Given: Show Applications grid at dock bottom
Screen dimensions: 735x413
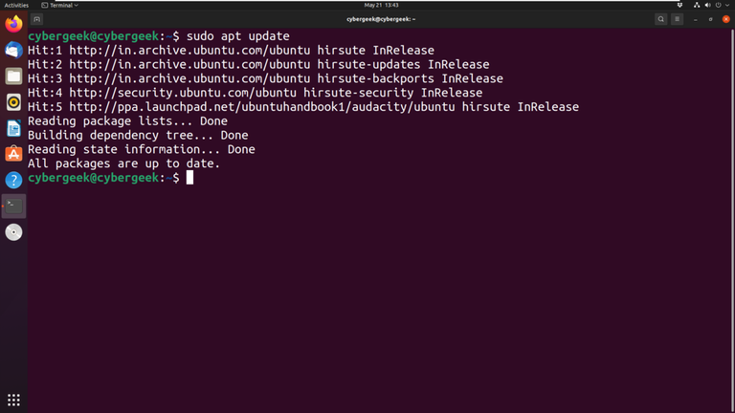Looking at the screenshot, I should point(13,400).
